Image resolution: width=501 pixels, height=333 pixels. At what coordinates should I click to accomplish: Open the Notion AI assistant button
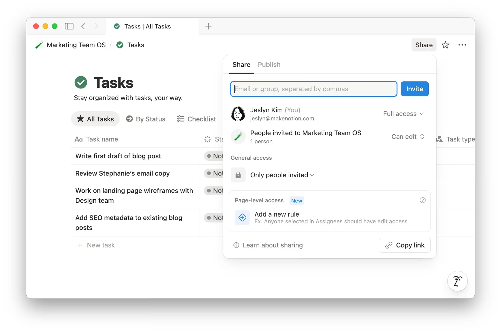(457, 281)
